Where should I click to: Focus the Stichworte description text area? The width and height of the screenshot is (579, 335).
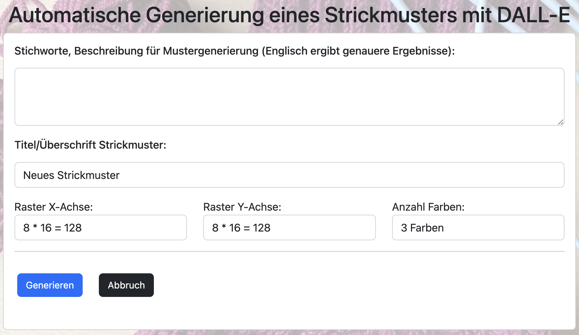tap(289, 97)
